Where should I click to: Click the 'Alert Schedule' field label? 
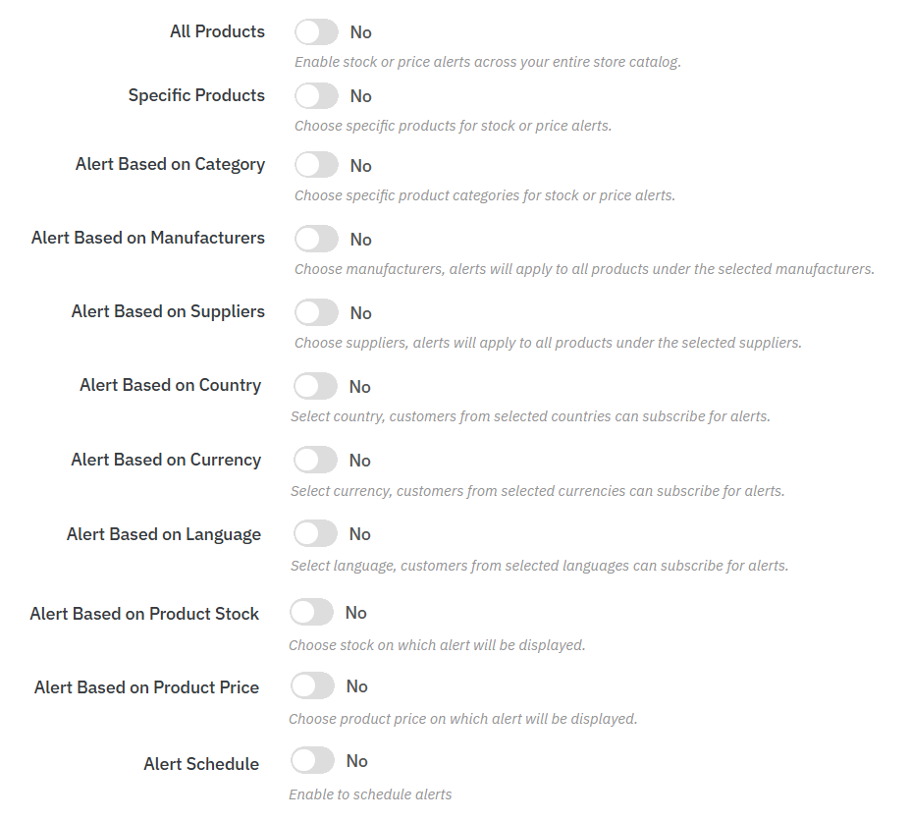click(x=201, y=764)
